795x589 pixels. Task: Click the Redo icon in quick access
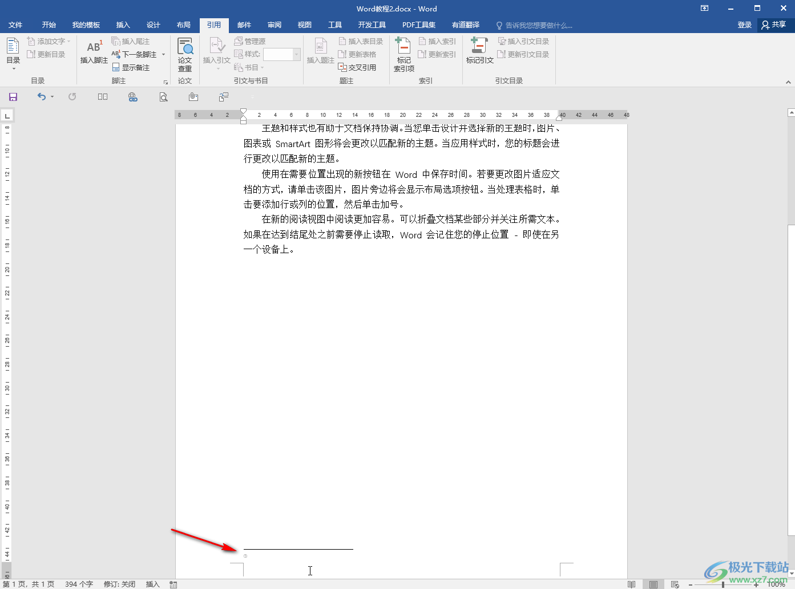pyautogui.click(x=72, y=97)
